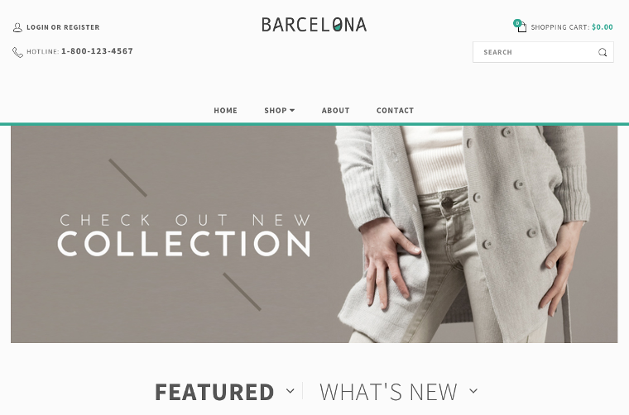629x415 pixels.
Task: Switch to the What's New tab
Action: [388, 392]
